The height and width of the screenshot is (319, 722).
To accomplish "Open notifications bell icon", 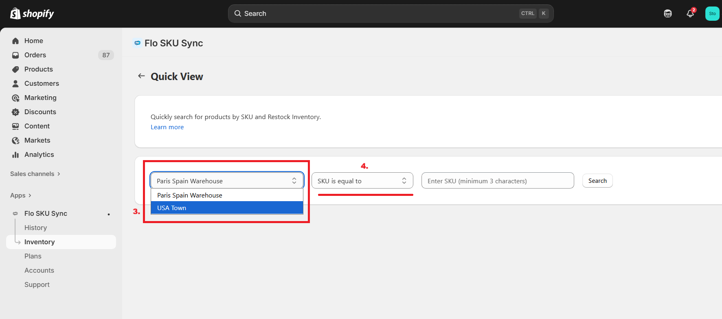I will [x=690, y=13].
